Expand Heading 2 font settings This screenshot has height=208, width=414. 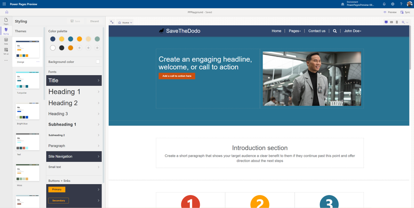click(74, 103)
